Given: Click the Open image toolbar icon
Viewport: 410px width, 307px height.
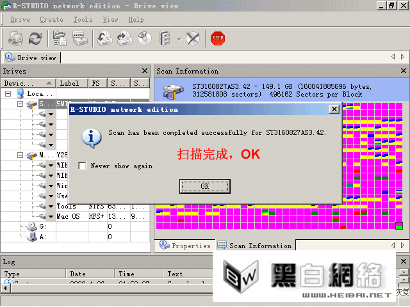Looking at the screenshot, I should 105,38.
